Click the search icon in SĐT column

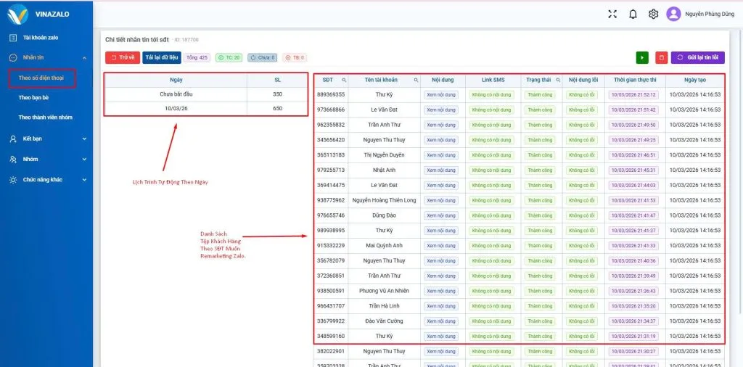(344, 80)
